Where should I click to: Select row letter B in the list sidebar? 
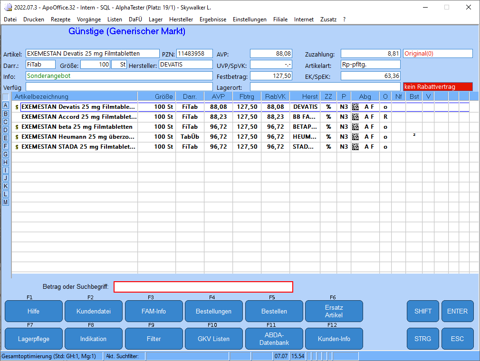[6, 114]
